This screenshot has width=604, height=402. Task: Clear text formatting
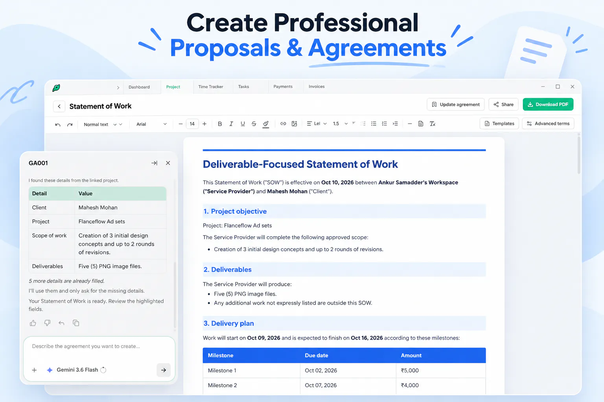pos(433,124)
